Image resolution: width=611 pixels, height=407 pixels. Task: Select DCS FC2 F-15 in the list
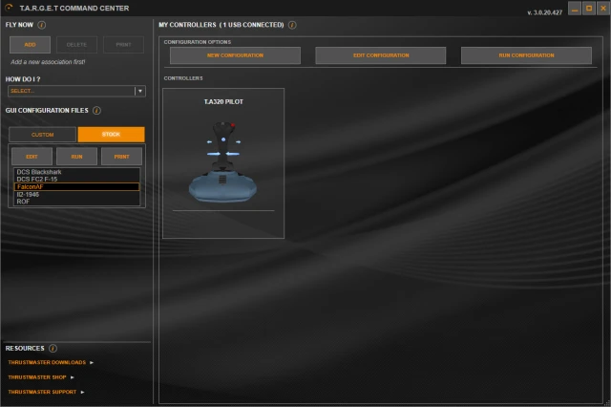[x=76, y=180]
